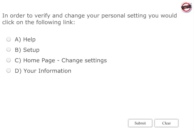The image size is (194, 132).
Task: Choose the radio button beside B) Setup
Action: pyautogui.click(x=9, y=50)
